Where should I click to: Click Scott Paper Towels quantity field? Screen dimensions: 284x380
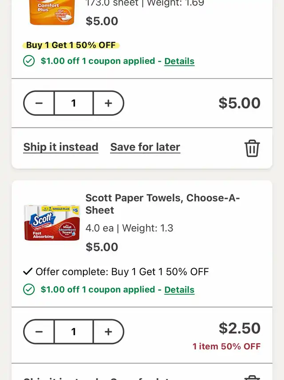74,332
